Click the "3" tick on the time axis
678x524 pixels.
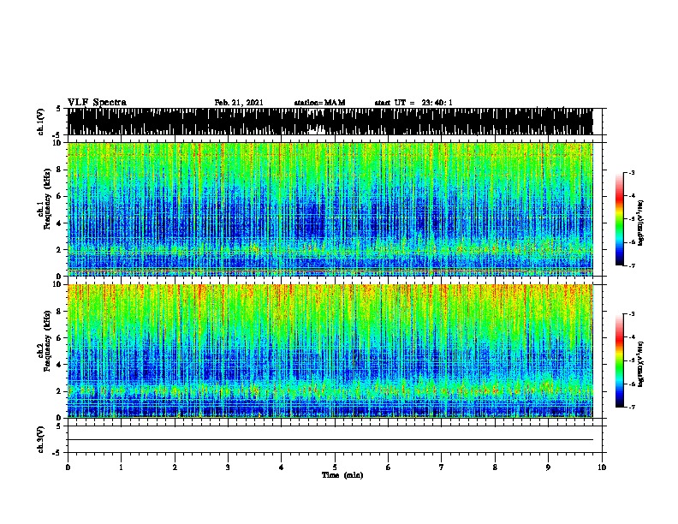228,467
